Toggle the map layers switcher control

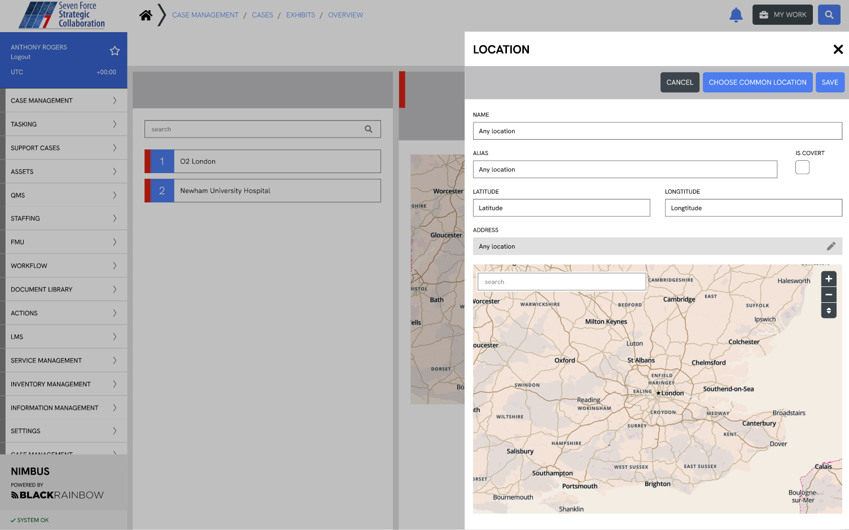(x=828, y=311)
